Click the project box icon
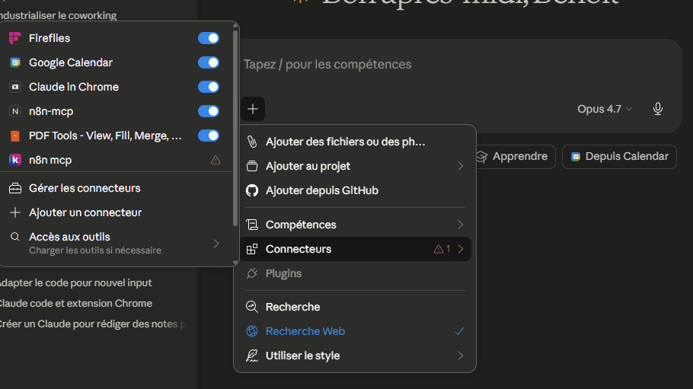Viewport: 693px width, 389px height. [252, 166]
